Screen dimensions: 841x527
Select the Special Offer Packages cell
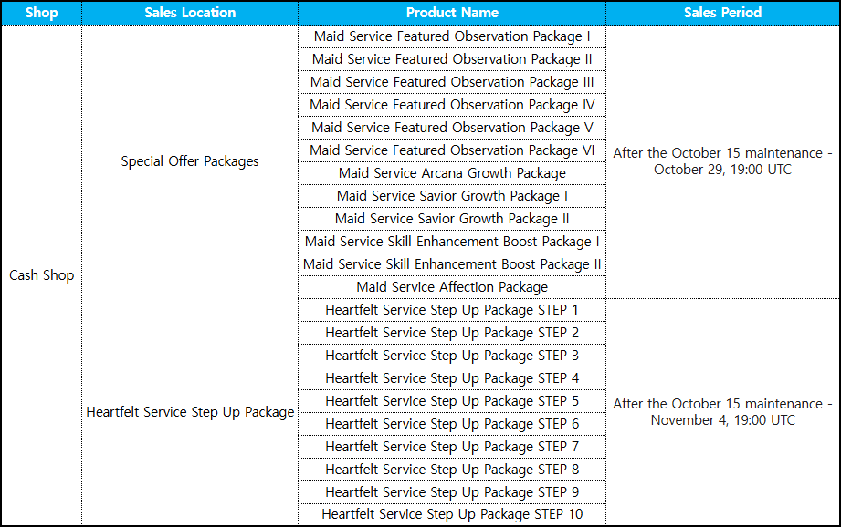click(190, 161)
